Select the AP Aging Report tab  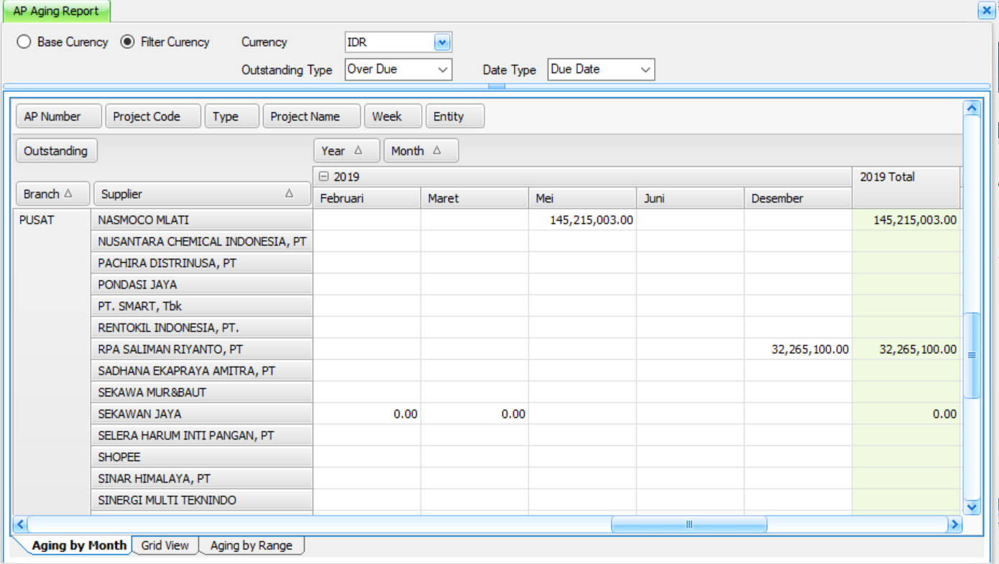tap(56, 11)
